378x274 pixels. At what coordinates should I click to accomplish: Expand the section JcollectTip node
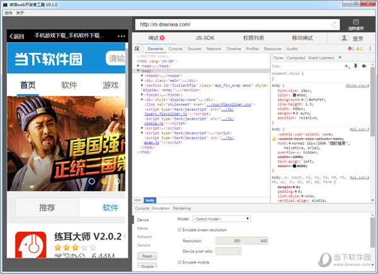142,85
